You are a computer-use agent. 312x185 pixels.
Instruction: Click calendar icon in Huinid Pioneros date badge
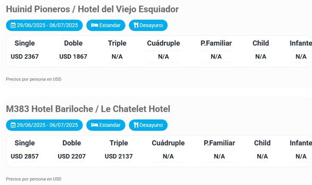point(13,25)
